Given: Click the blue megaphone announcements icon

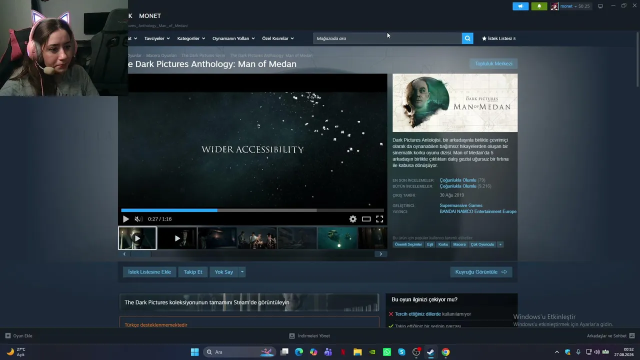Looking at the screenshot, I should coord(520,6).
